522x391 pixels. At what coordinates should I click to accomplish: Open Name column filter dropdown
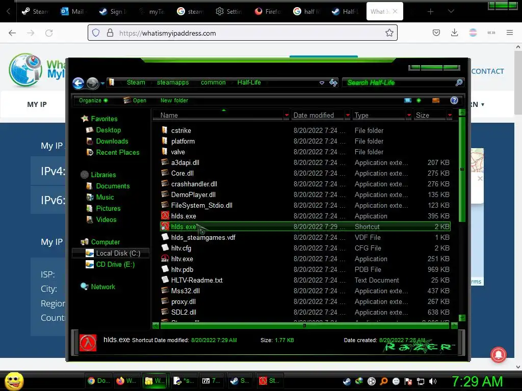pos(286,116)
